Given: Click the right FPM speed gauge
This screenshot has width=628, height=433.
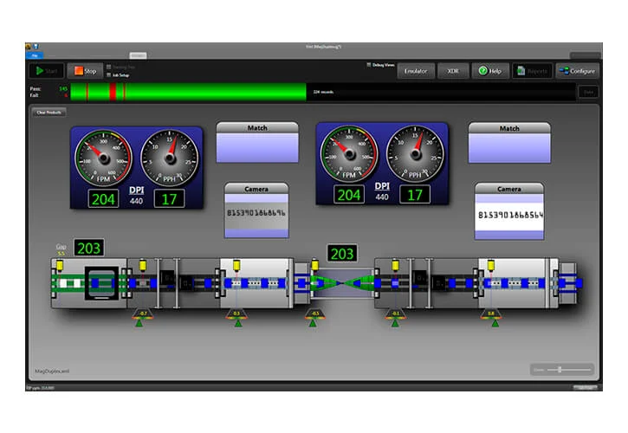Looking at the screenshot, I should (x=349, y=154).
